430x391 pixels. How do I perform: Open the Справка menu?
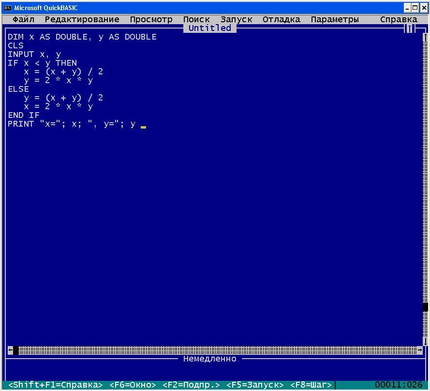coord(399,19)
